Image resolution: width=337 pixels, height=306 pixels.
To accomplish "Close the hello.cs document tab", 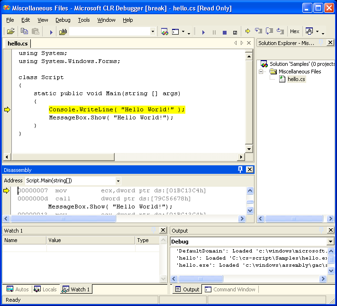I will (249, 43).
